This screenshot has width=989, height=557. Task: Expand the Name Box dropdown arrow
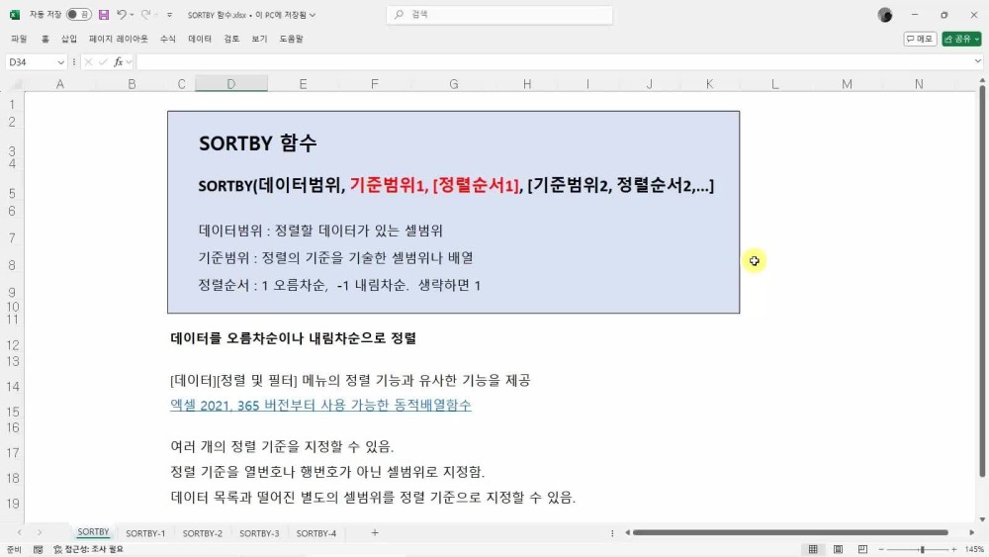60,61
